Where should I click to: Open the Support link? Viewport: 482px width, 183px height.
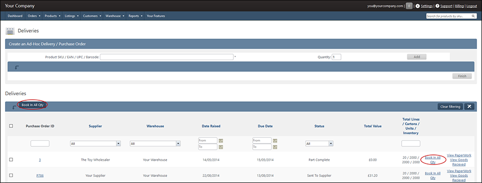[x=446, y=6]
